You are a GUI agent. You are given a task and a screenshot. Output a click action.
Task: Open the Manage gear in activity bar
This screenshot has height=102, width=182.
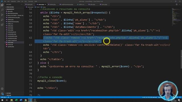click(2, 94)
